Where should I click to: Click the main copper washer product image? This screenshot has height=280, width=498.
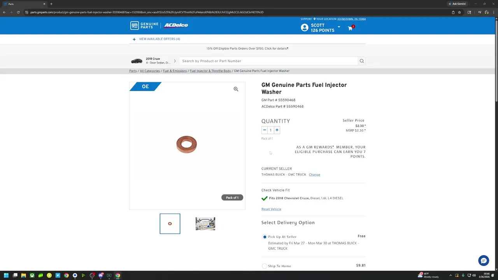point(186,144)
